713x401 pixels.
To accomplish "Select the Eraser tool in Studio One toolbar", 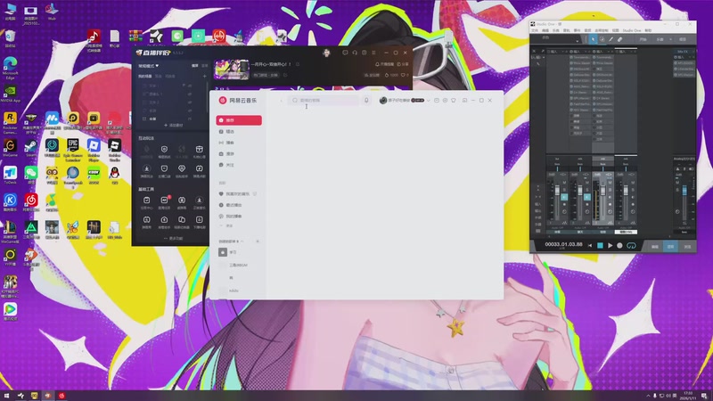I will (619, 39).
